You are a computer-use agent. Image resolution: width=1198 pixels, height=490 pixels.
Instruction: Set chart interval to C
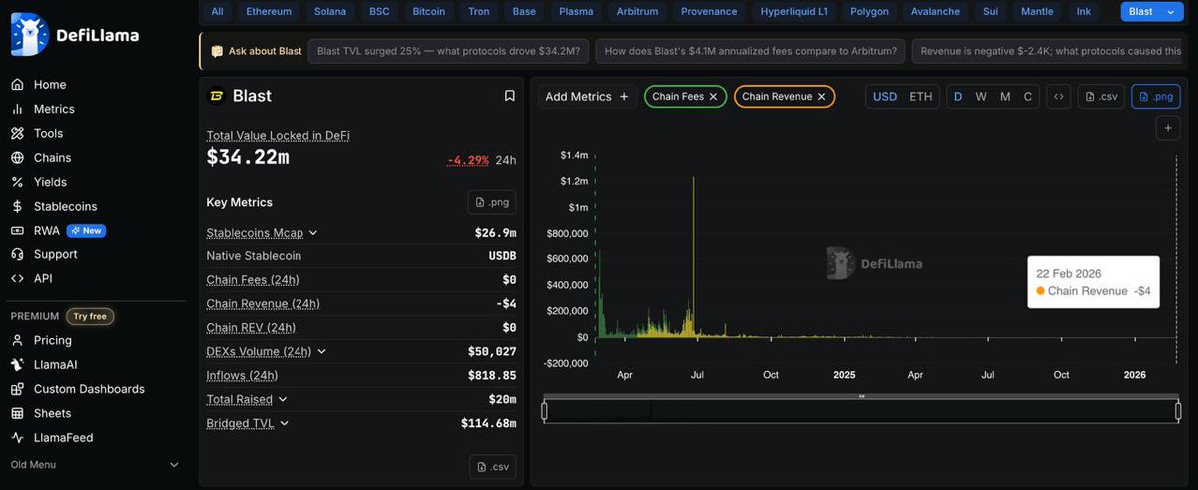pos(1028,97)
